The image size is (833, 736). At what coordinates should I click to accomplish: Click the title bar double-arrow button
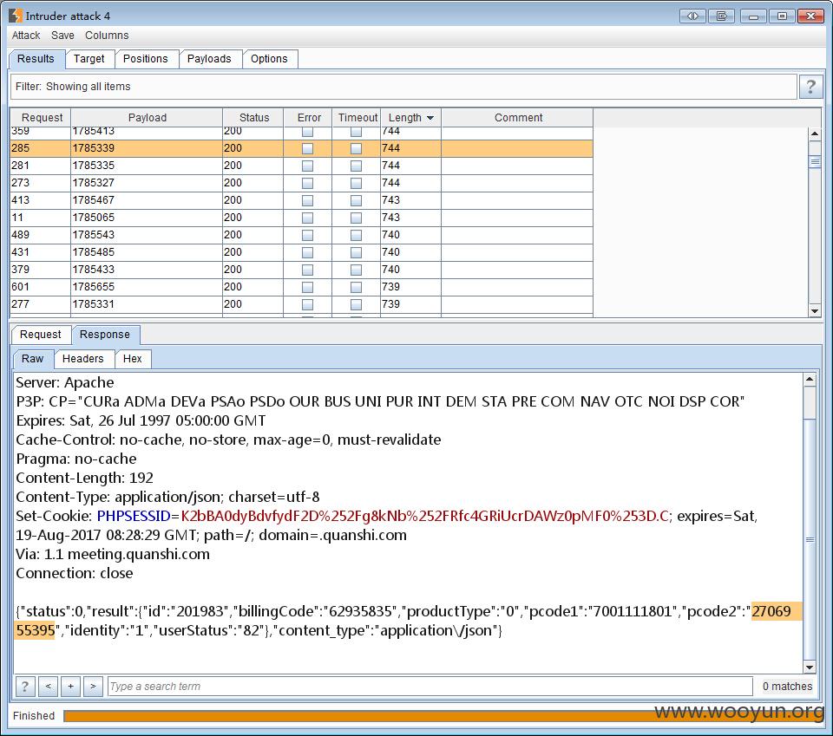click(692, 16)
